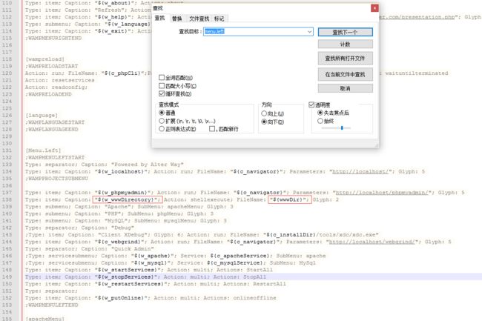482x321 pixels.
Task: Click 在当前文件中查找 button
Action: tap(346, 74)
